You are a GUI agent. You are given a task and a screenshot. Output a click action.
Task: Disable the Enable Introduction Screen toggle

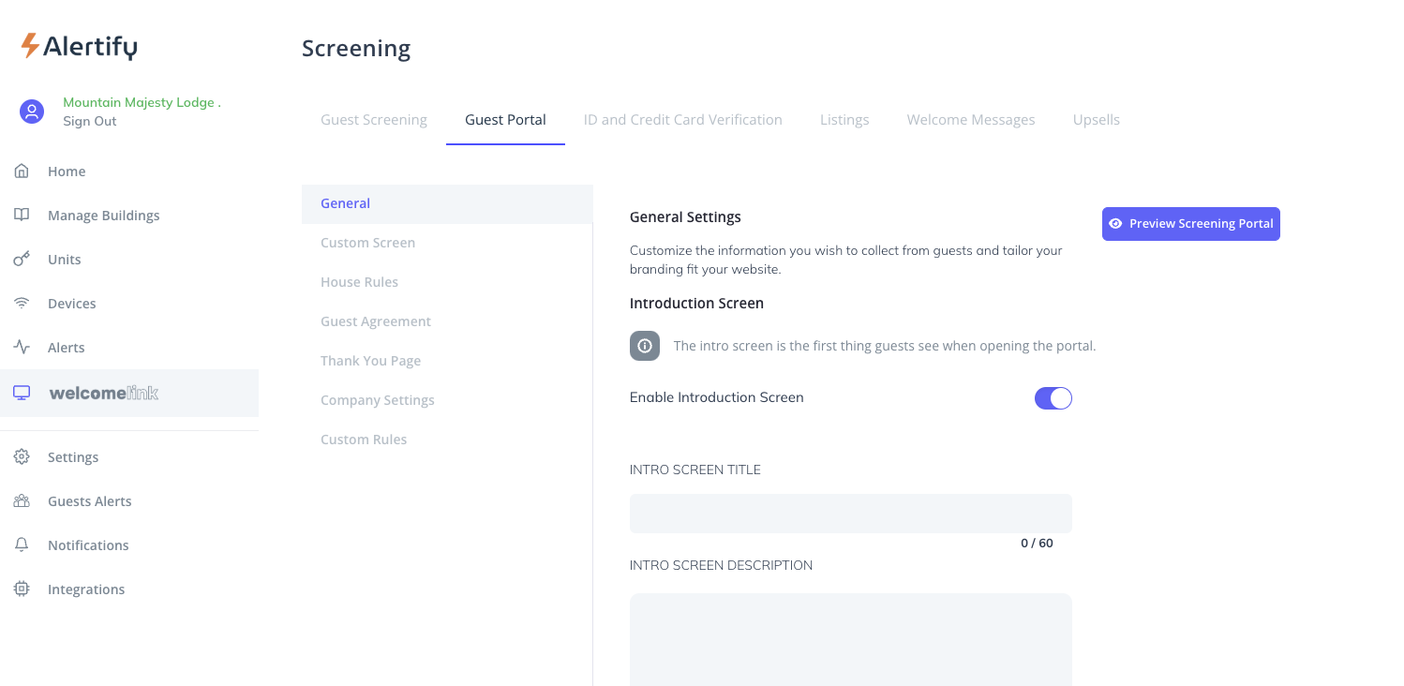1053,398
